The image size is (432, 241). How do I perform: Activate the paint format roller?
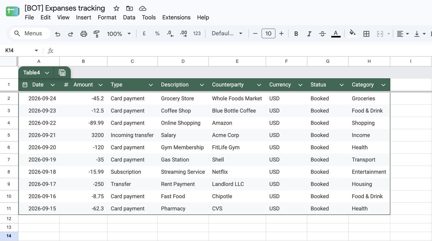[96, 34]
